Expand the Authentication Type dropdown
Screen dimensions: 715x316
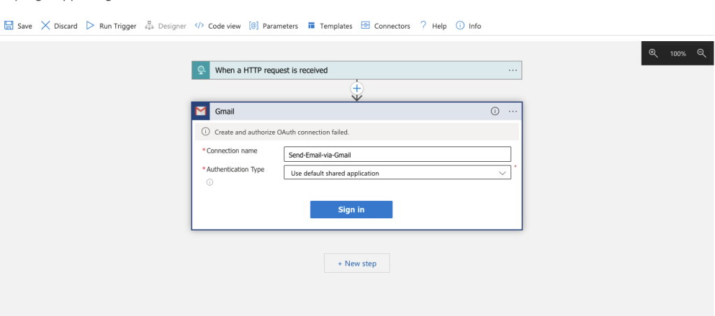(397, 173)
